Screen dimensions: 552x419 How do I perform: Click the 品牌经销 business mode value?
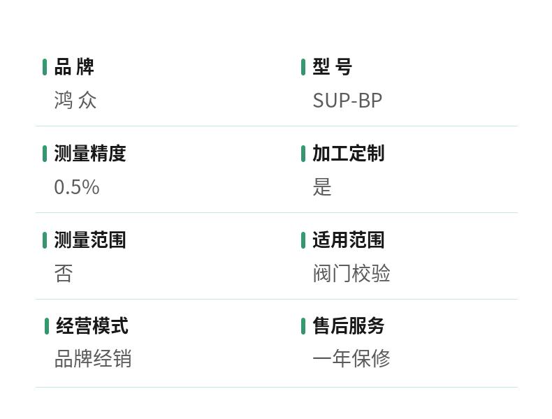(94, 359)
